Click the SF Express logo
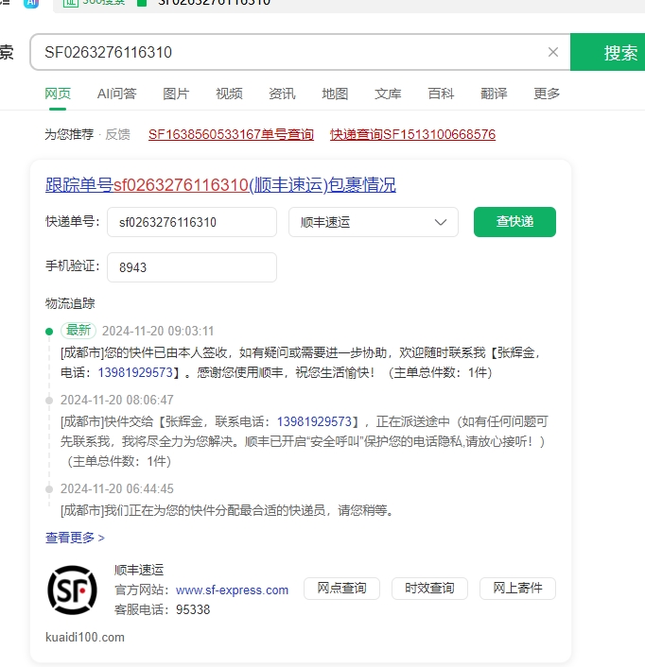This screenshot has width=645, height=667. [72, 590]
